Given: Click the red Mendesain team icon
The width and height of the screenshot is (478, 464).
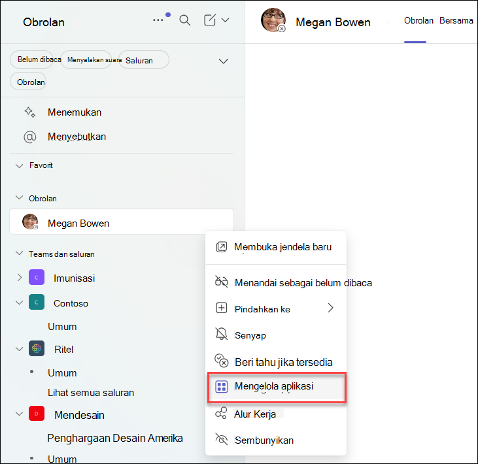Looking at the screenshot, I should pos(37,414).
